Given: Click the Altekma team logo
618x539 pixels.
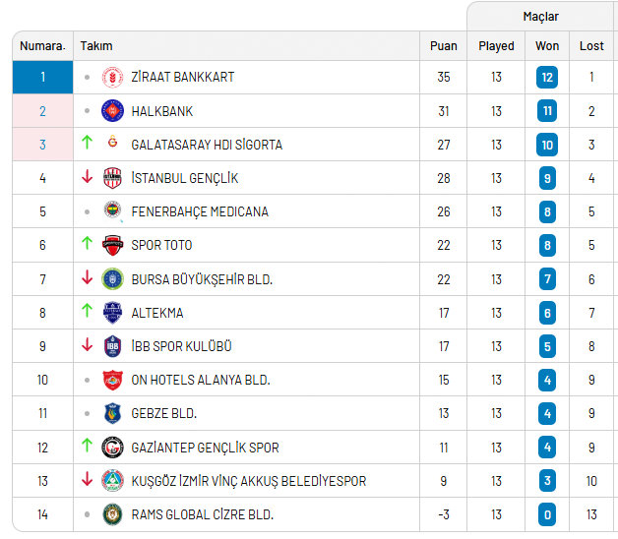Looking at the screenshot, I should tap(112, 313).
